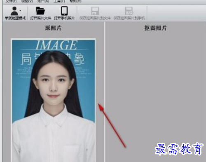This screenshot has width=206, height=162.
Task: Open the 帐户 menu
Action: [43, 1]
